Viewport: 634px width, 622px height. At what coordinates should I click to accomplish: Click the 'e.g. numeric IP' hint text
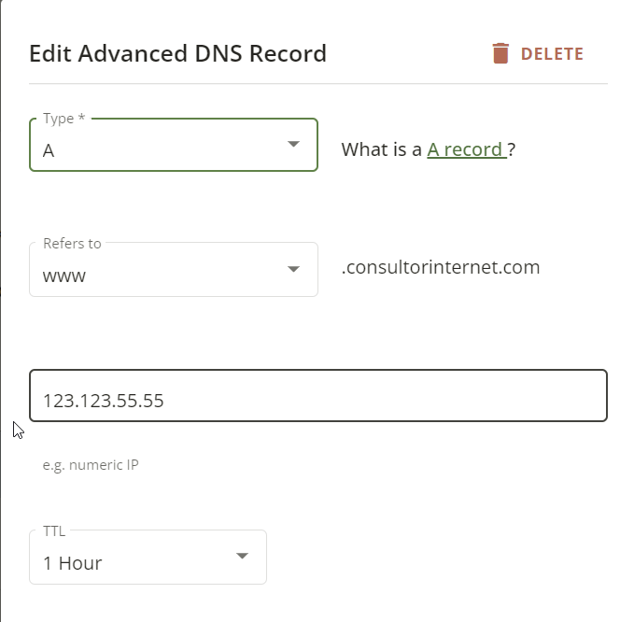(x=91, y=465)
